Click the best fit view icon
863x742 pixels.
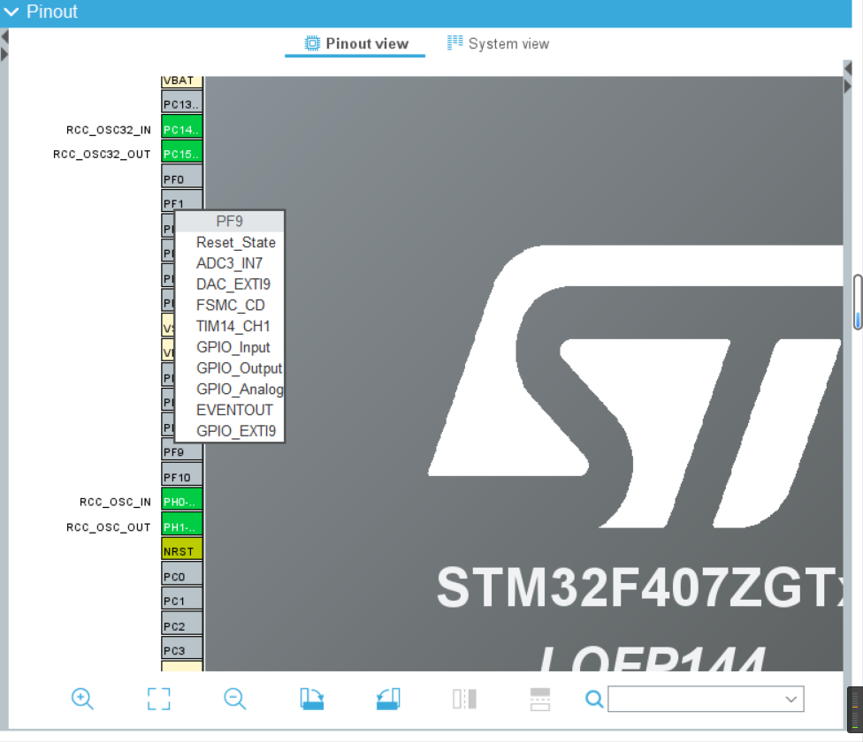(x=158, y=699)
